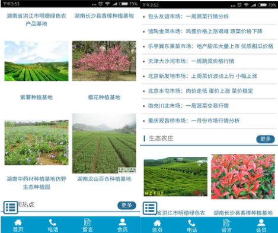The image size is (278, 233).
Task: Open 北京新发地市场 vegetable price link
Action: tap(203, 76)
